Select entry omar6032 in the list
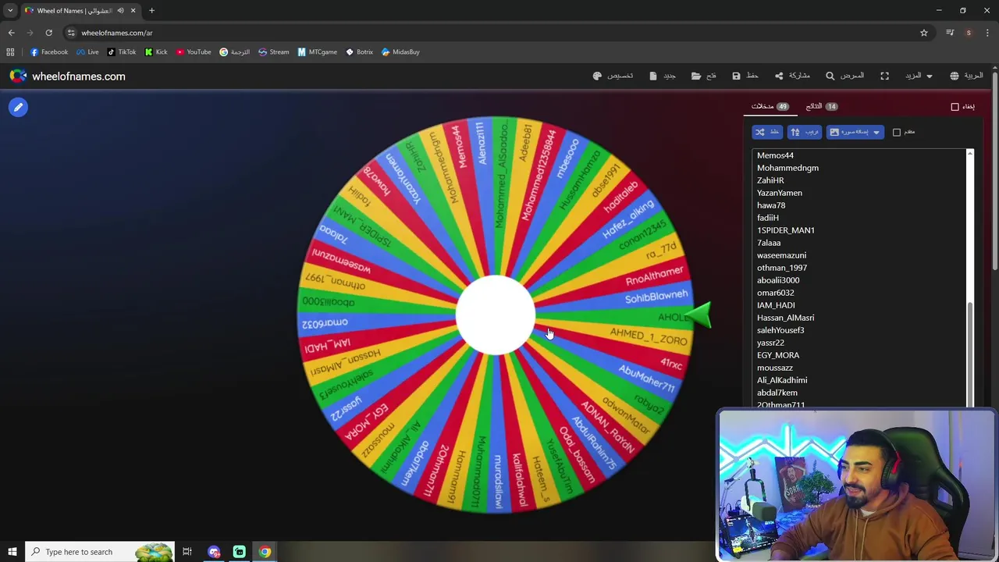The image size is (999, 562). [775, 293]
